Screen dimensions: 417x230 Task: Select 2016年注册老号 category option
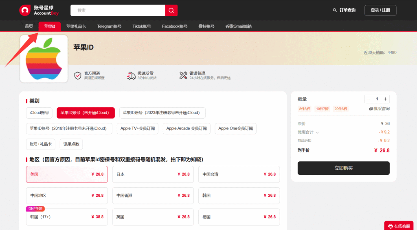point(69,128)
